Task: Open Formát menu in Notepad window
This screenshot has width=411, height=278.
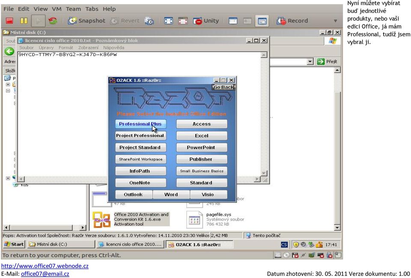Action: (66, 47)
